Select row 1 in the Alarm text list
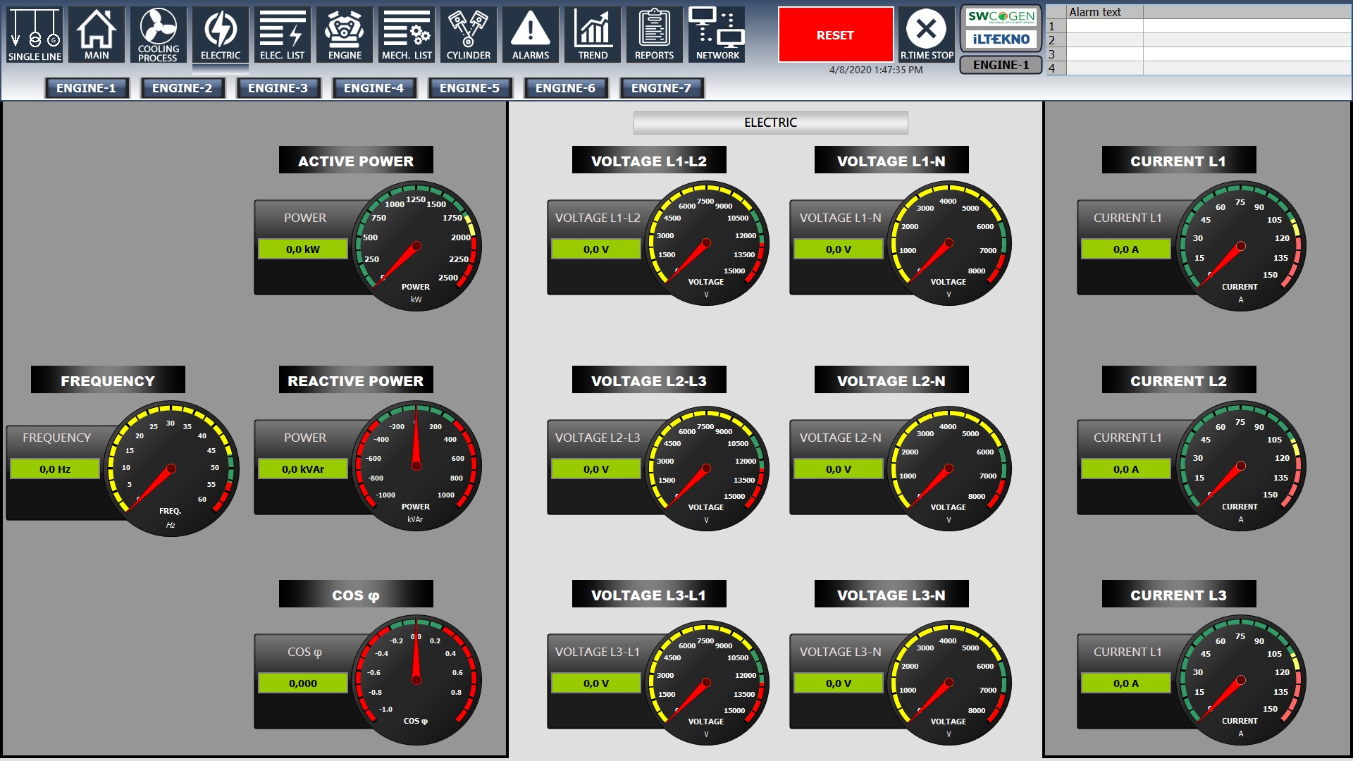Image resolution: width=1353 pixels, height=761 pixels. (x=1198, y=26)
